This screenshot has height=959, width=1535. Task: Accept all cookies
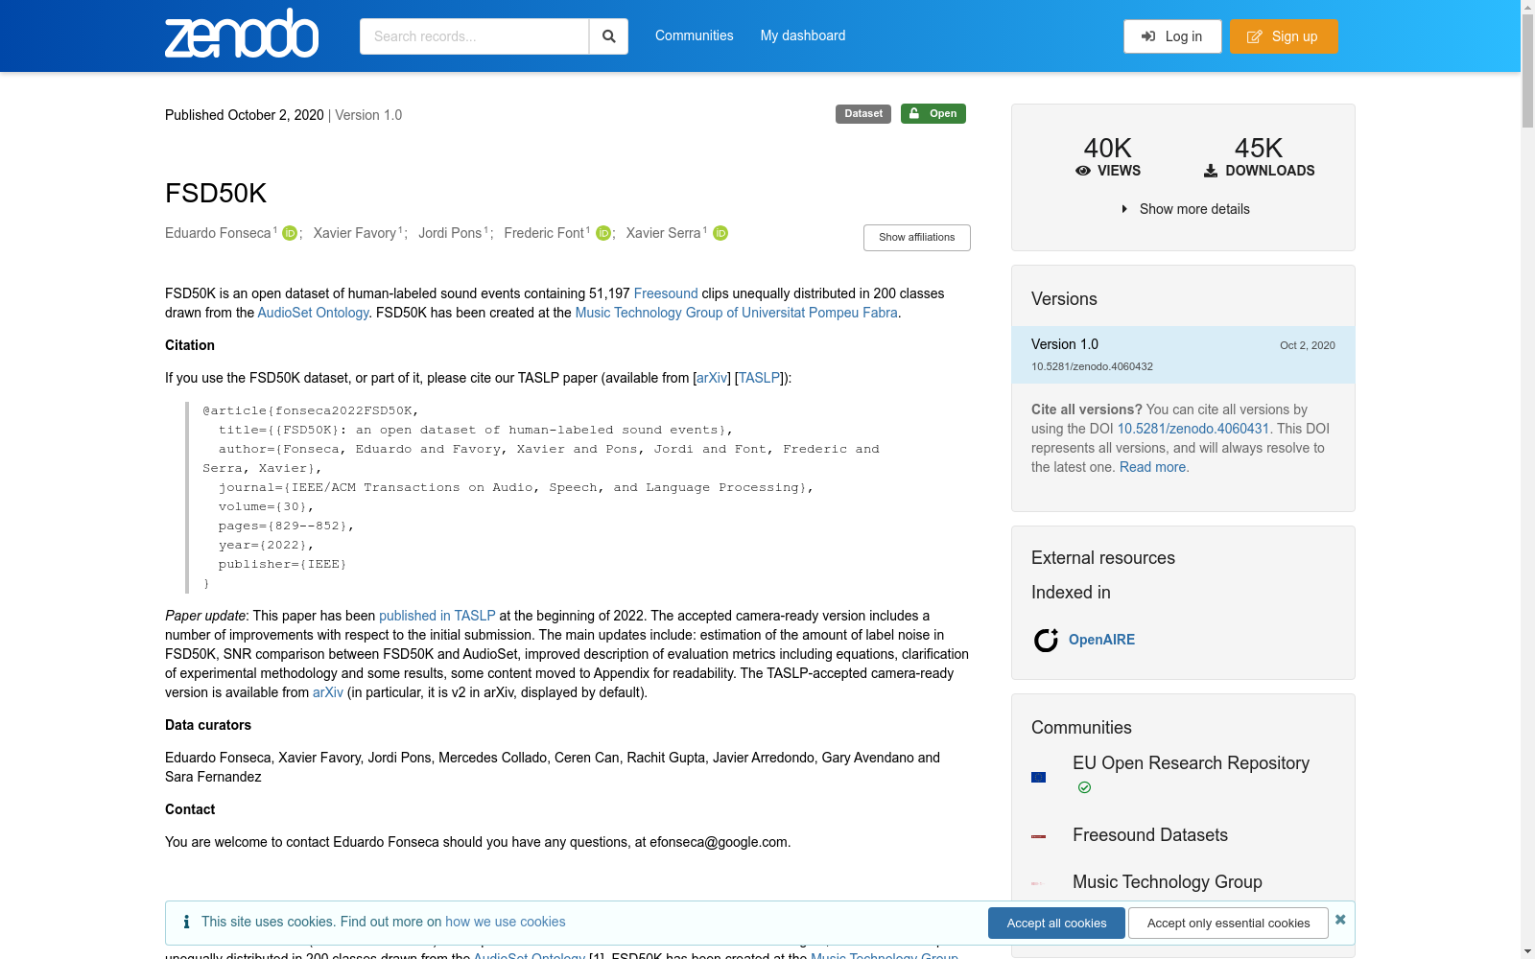[1056, 924]
